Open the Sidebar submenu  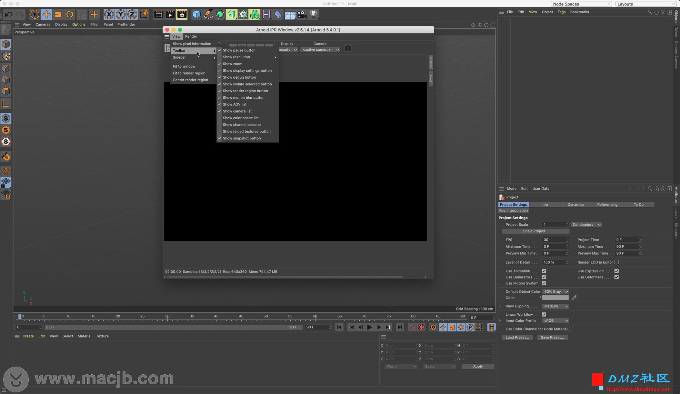[x=194, y=57]
